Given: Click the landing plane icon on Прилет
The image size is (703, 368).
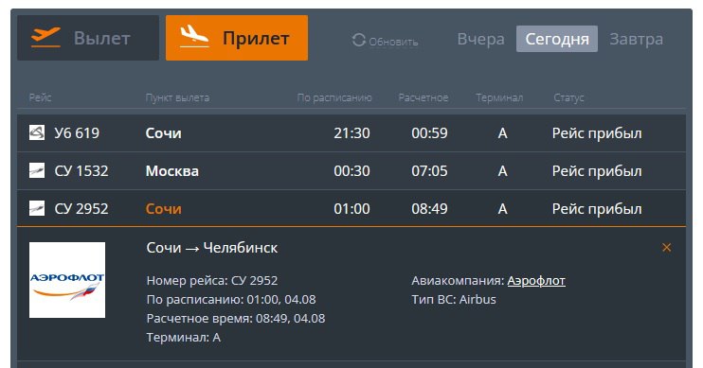Looking at the screenshot, I should click(194, 36).
